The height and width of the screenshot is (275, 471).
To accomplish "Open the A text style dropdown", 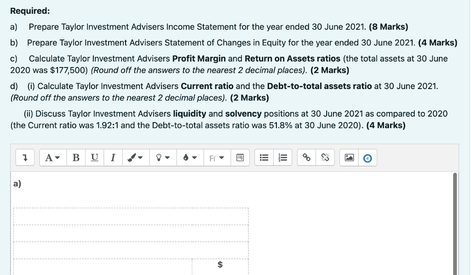I will pyautogui.click(x=52, y=157).
